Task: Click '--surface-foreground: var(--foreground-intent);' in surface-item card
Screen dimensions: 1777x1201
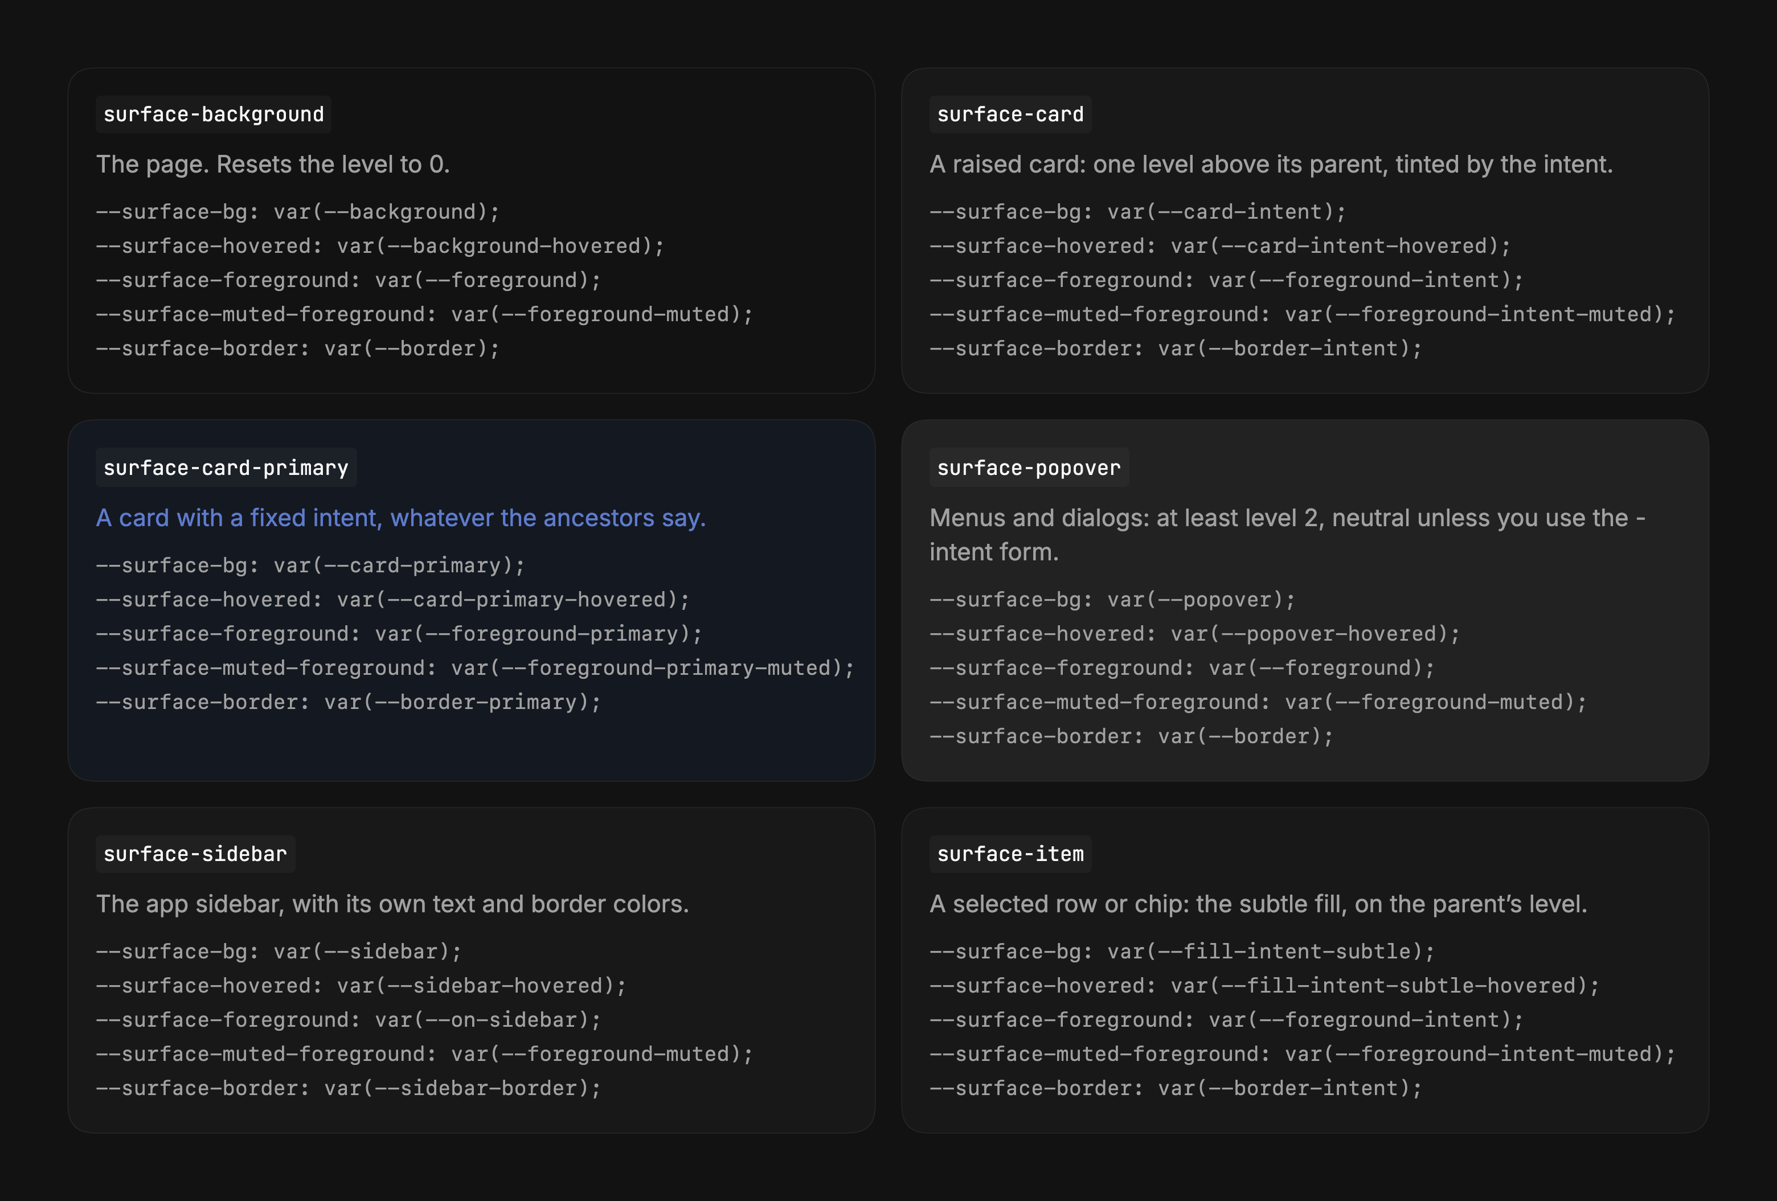Action: [1226, 1020]
